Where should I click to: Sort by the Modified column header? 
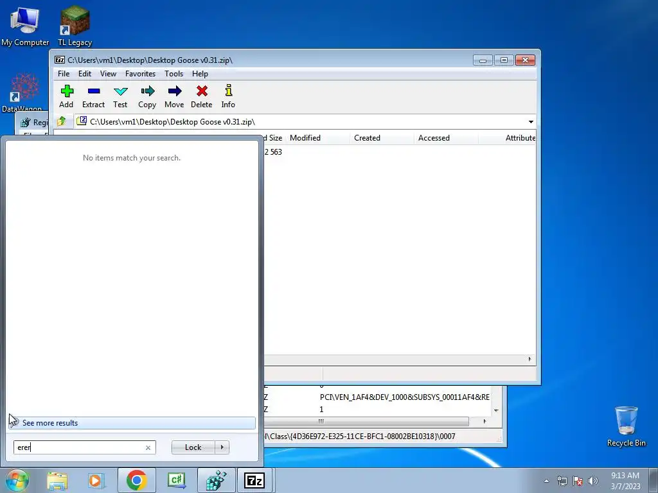(317, 138)
